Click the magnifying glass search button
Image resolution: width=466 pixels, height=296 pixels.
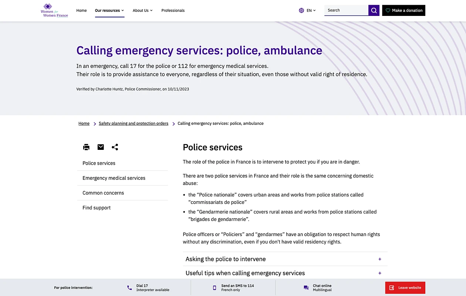[374, 10]
